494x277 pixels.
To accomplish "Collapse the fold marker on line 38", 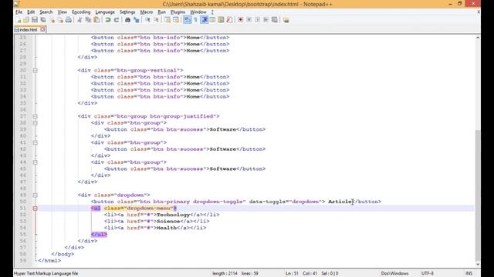I will click(36, 123).
